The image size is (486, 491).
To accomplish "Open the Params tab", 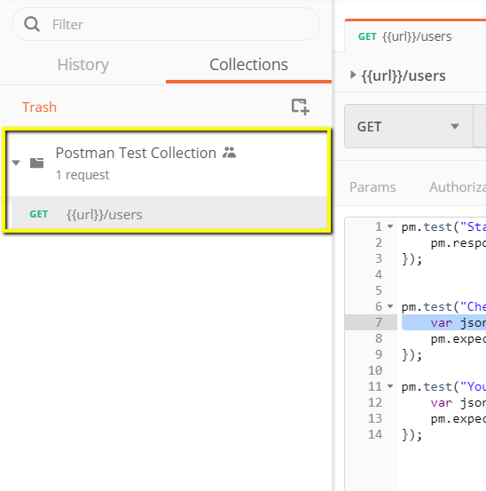I will click(372, 187).
